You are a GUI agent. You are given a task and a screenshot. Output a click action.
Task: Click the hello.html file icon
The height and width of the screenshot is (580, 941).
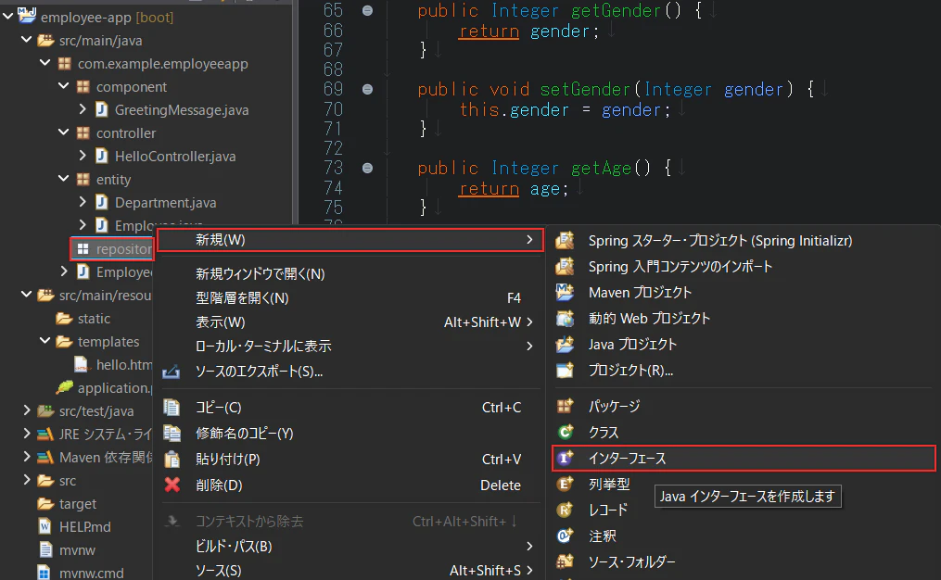[x=82, y=365]
